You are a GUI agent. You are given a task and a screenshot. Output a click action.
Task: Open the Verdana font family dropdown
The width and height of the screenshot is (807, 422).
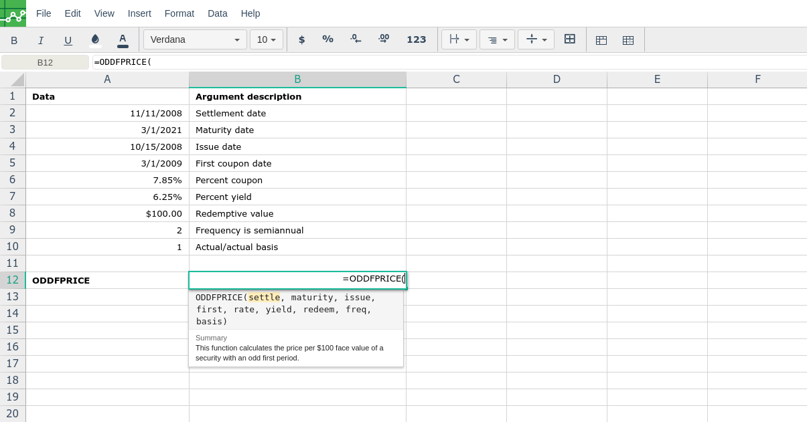pyautogui.click(x=195, y=39)
